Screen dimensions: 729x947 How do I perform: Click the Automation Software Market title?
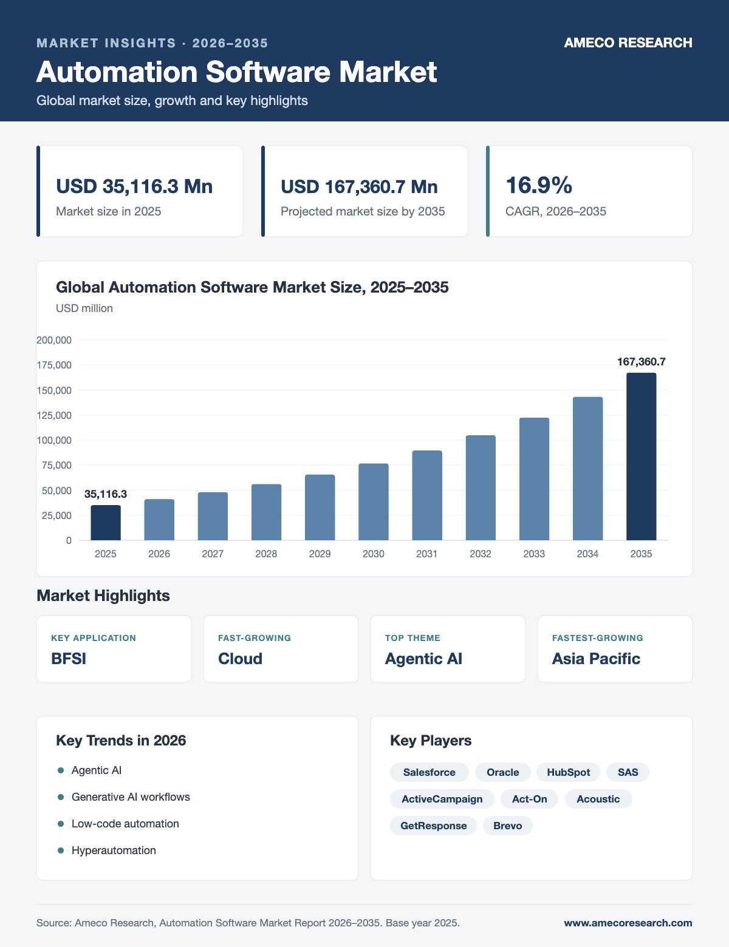click(x=236, y=72)
